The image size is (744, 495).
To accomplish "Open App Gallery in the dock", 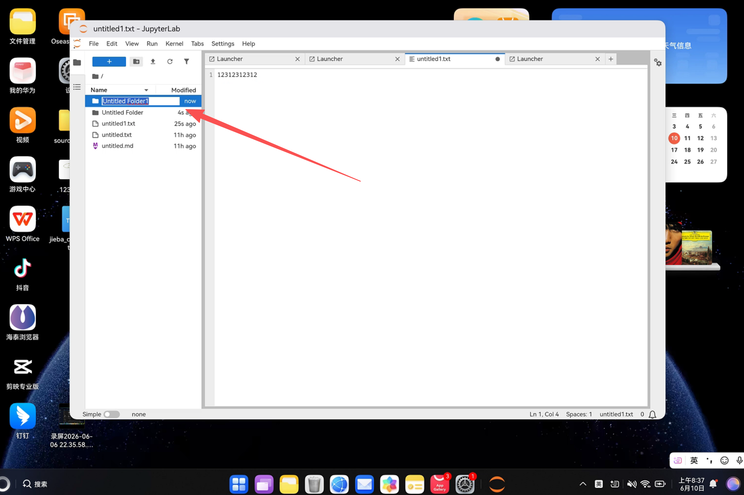I will tap(440, 484).
